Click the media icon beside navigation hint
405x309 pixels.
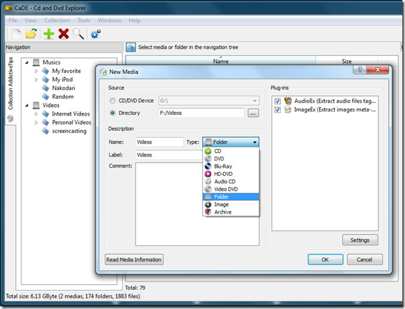(131, 47)
